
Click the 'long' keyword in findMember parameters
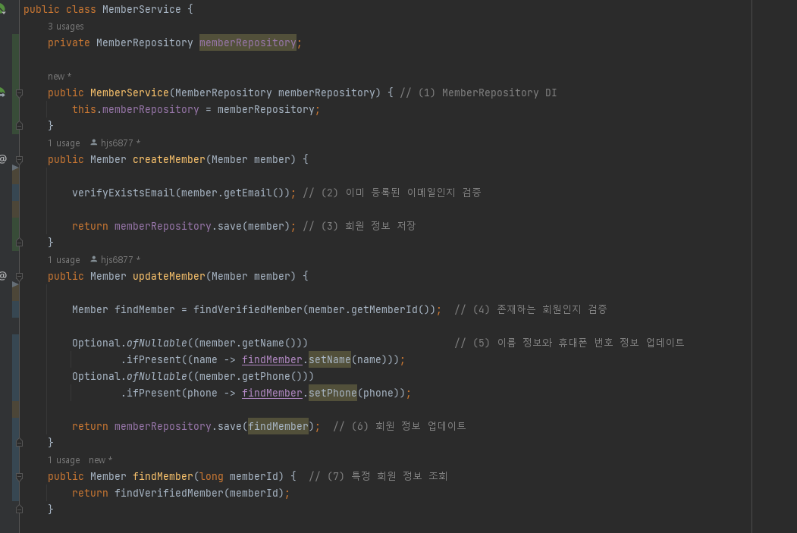pyautogui.click(x=212, y=476)
